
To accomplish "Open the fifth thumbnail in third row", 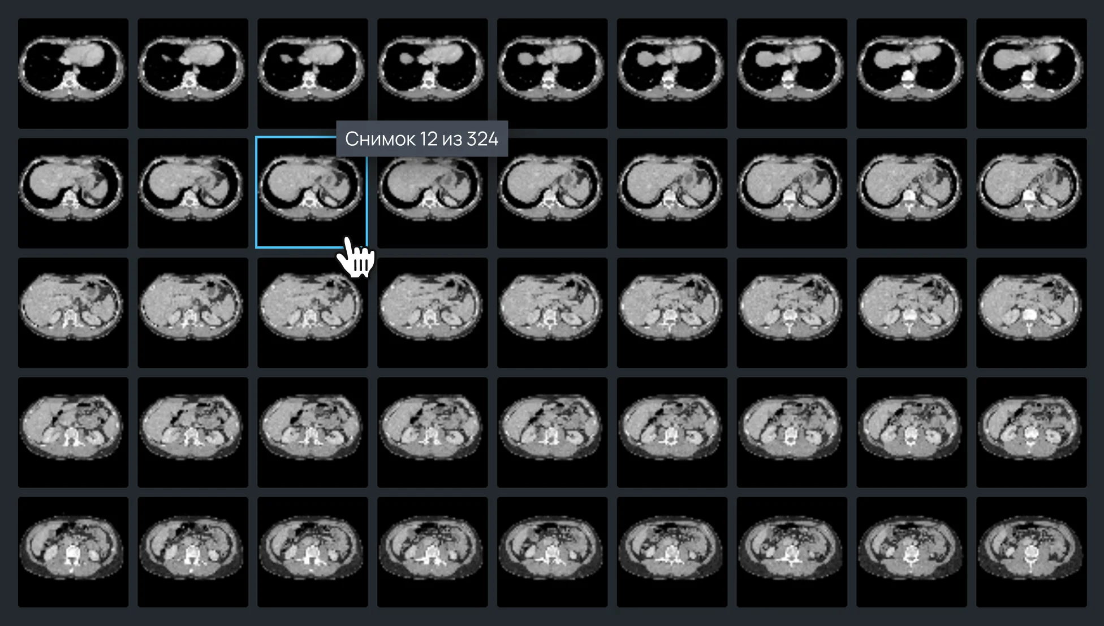I will [x=552, y=313].
